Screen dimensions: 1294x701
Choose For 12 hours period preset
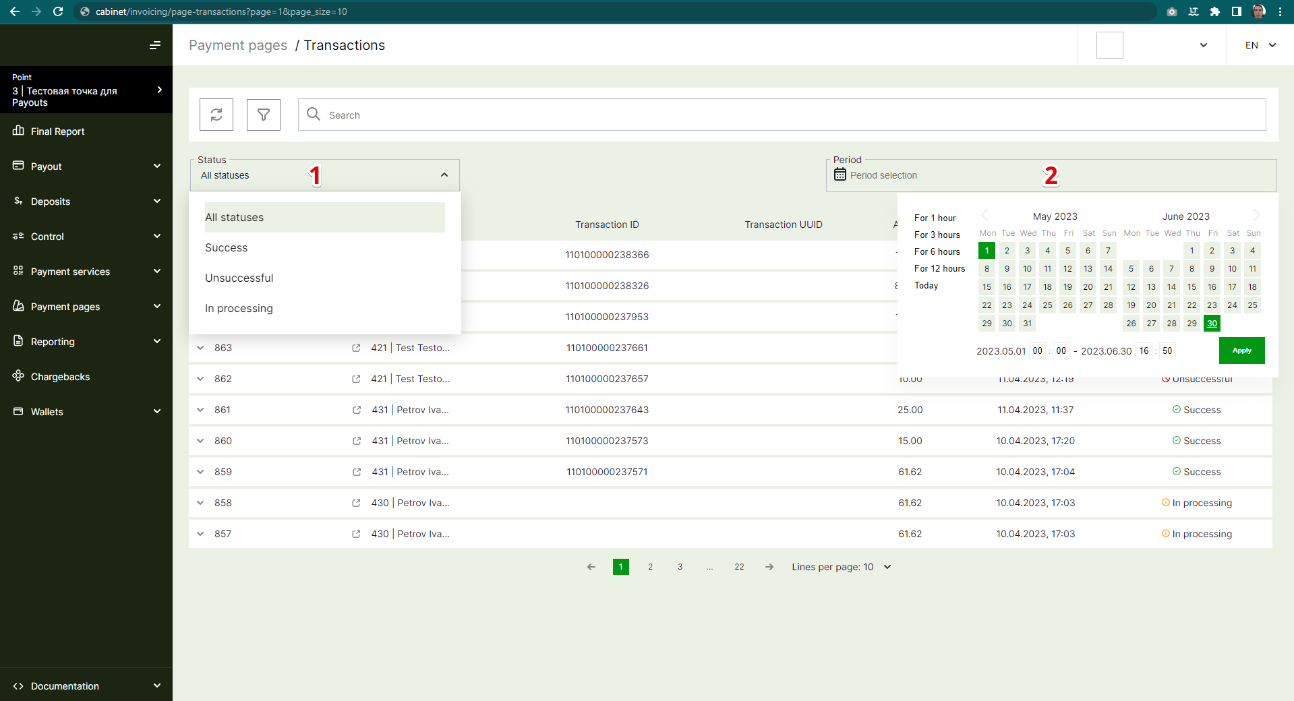click(939, 268)
